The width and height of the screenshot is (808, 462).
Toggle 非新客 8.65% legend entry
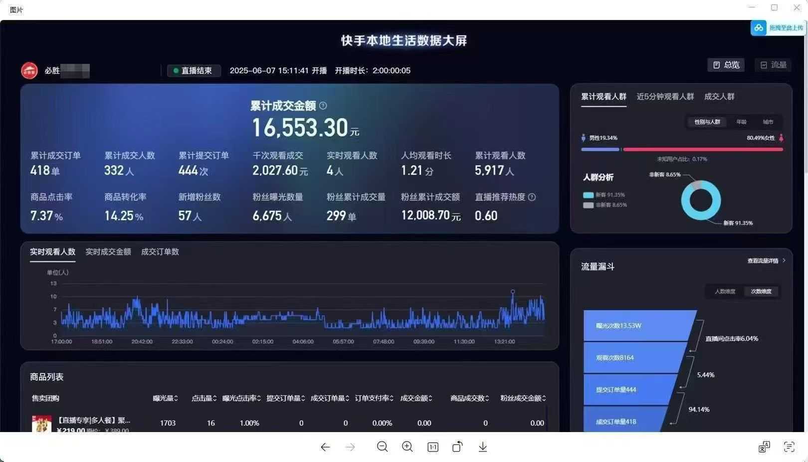[x=605, y=205]
